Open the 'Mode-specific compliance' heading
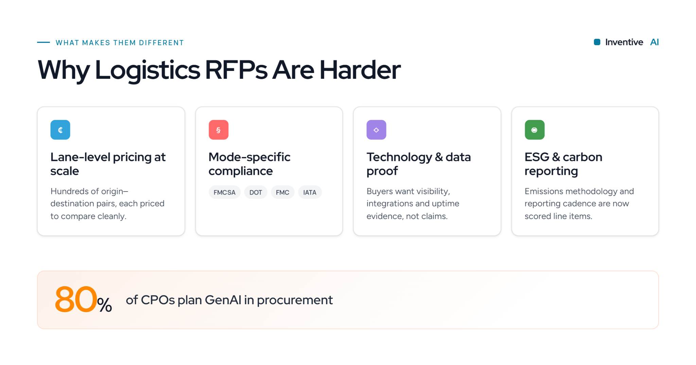 (249, 164)
